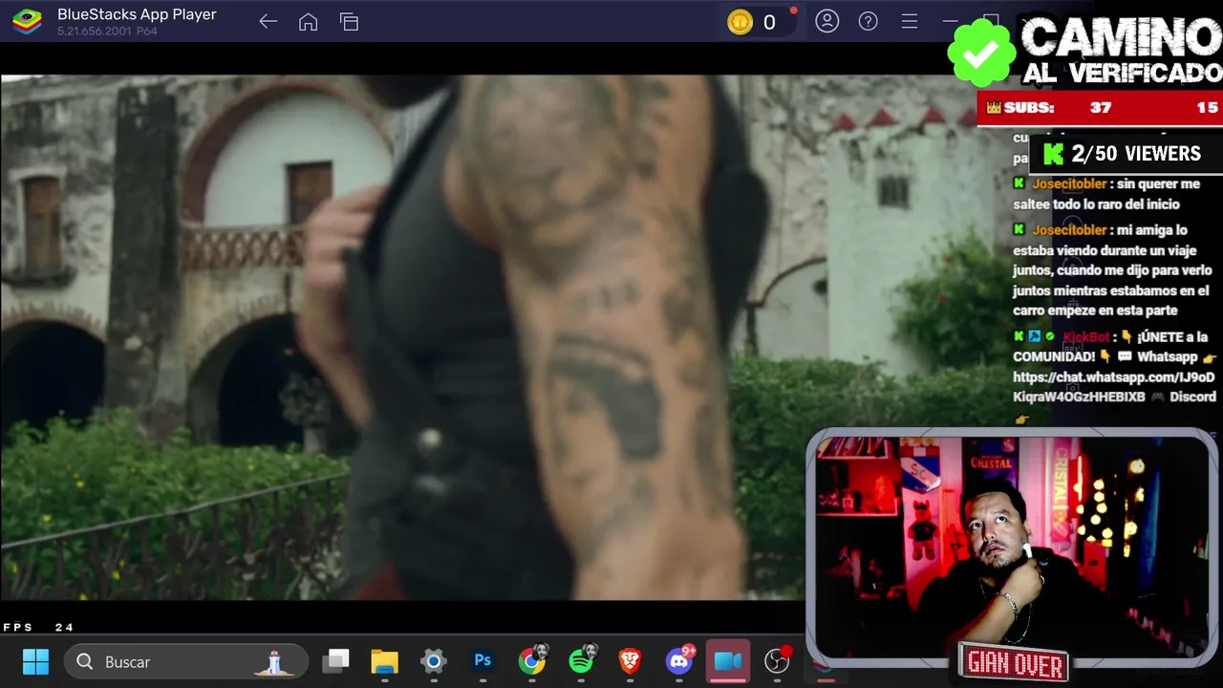Launch Photoshop from the taskbar
Viewport: 1223px width, 688px height.
pyautogui.click(x=483, y=661)
